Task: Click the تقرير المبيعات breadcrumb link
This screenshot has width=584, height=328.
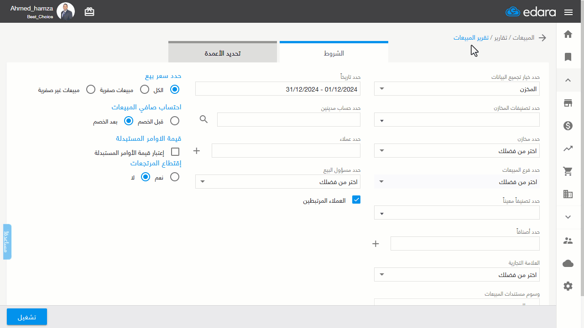Action: pos(471,37)
